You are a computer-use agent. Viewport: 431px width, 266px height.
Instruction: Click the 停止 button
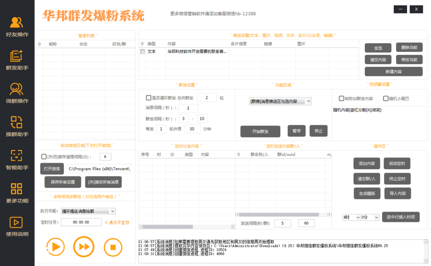318,131
